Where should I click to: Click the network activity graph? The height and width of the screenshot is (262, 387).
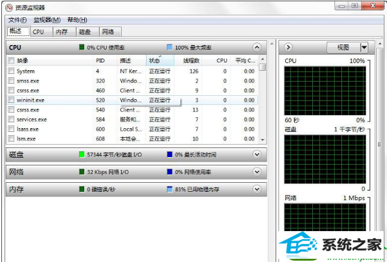pyautogui.click(x=325, y=217)
